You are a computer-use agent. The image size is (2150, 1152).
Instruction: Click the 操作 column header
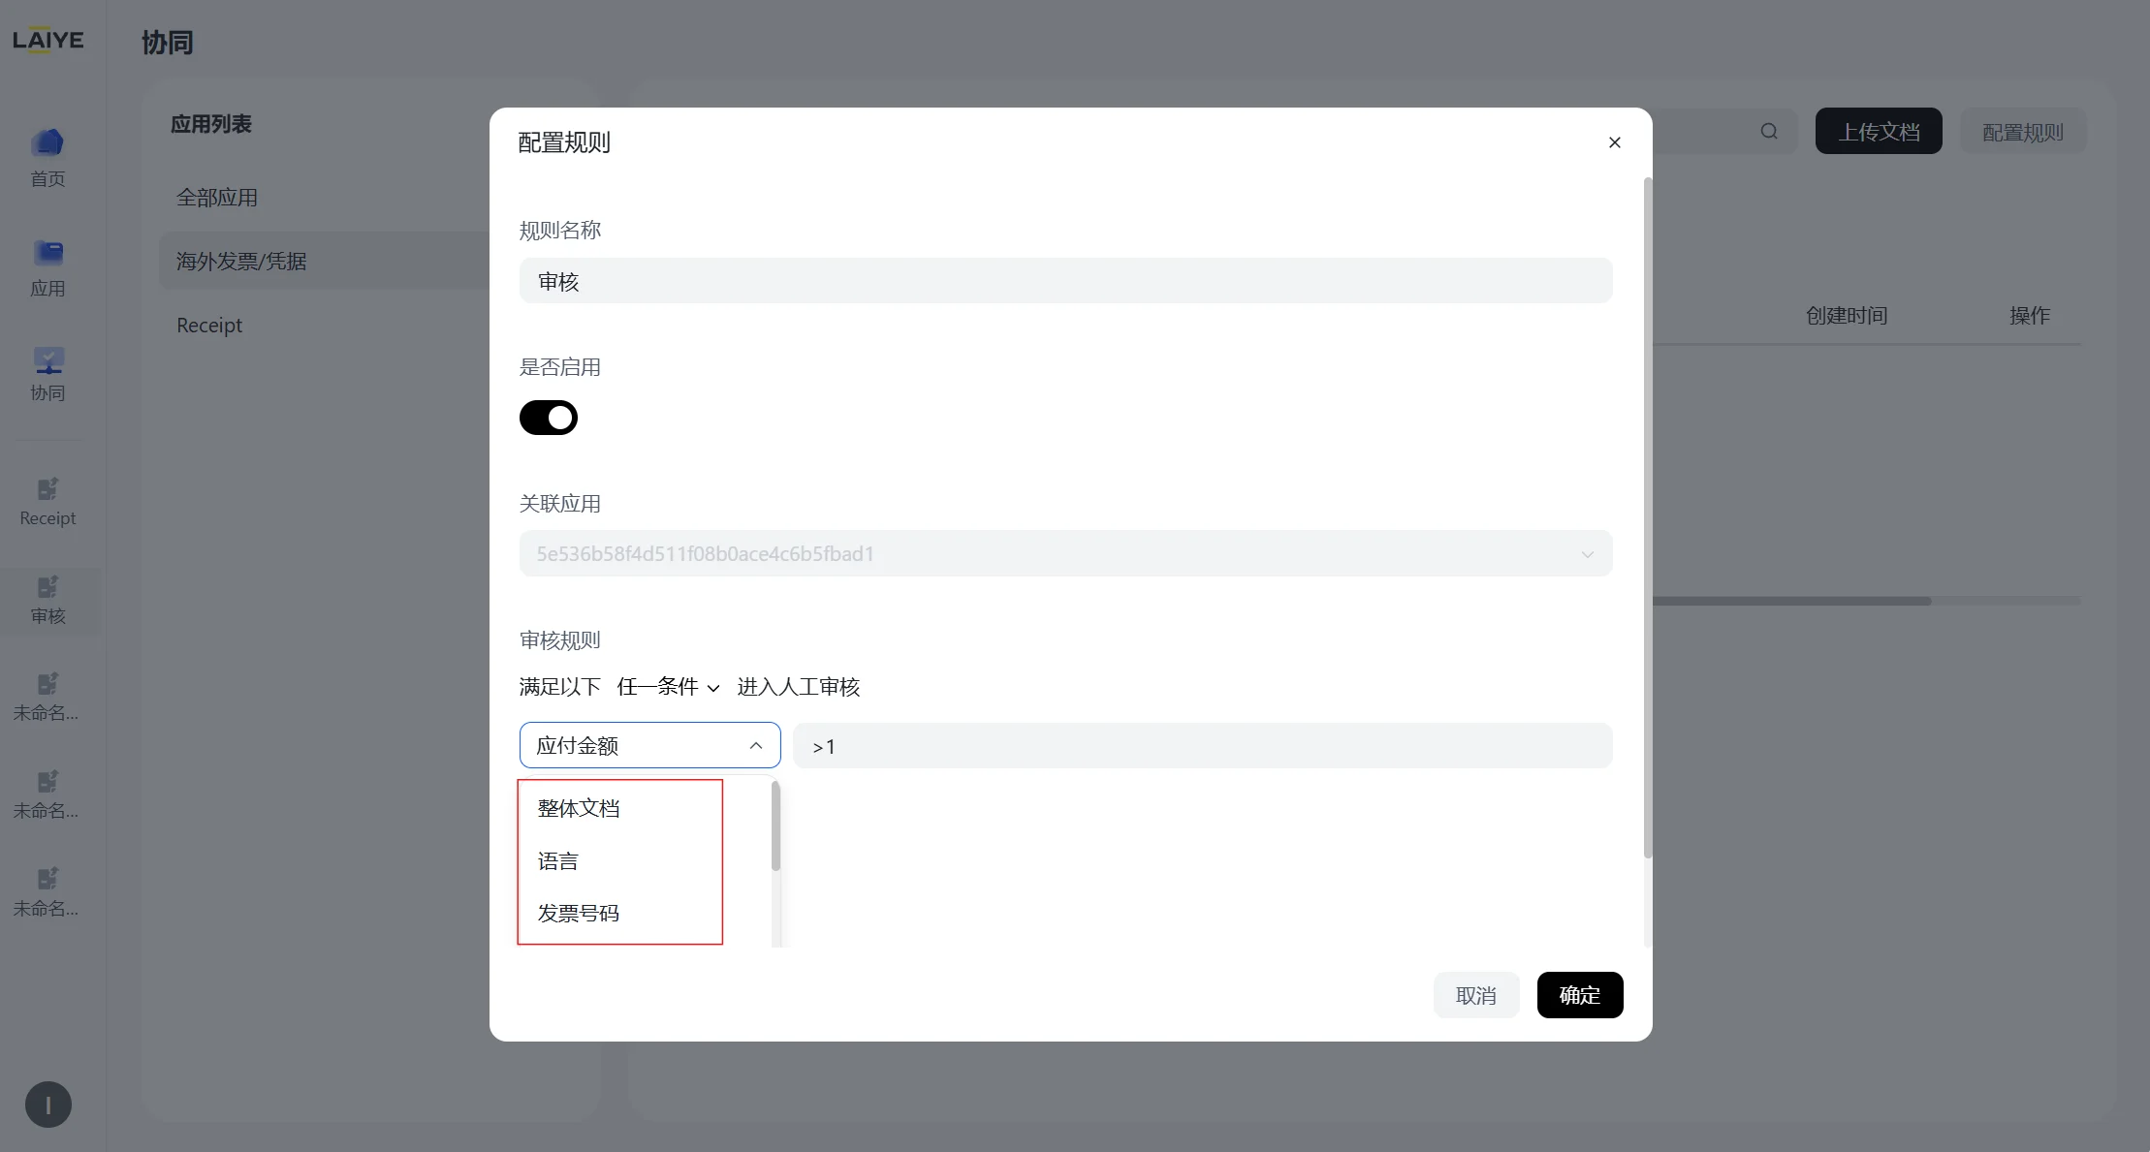2030,316
